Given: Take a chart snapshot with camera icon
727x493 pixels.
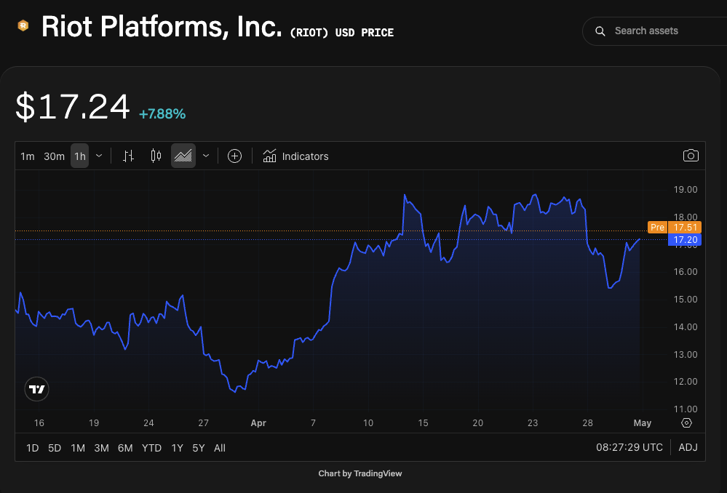Looking at the screenshot, I should point(691,156).
